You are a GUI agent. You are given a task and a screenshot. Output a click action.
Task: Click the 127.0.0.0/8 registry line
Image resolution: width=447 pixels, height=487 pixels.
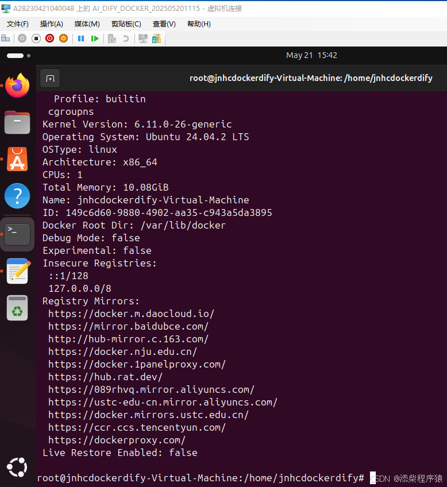[x=79, y=288]
